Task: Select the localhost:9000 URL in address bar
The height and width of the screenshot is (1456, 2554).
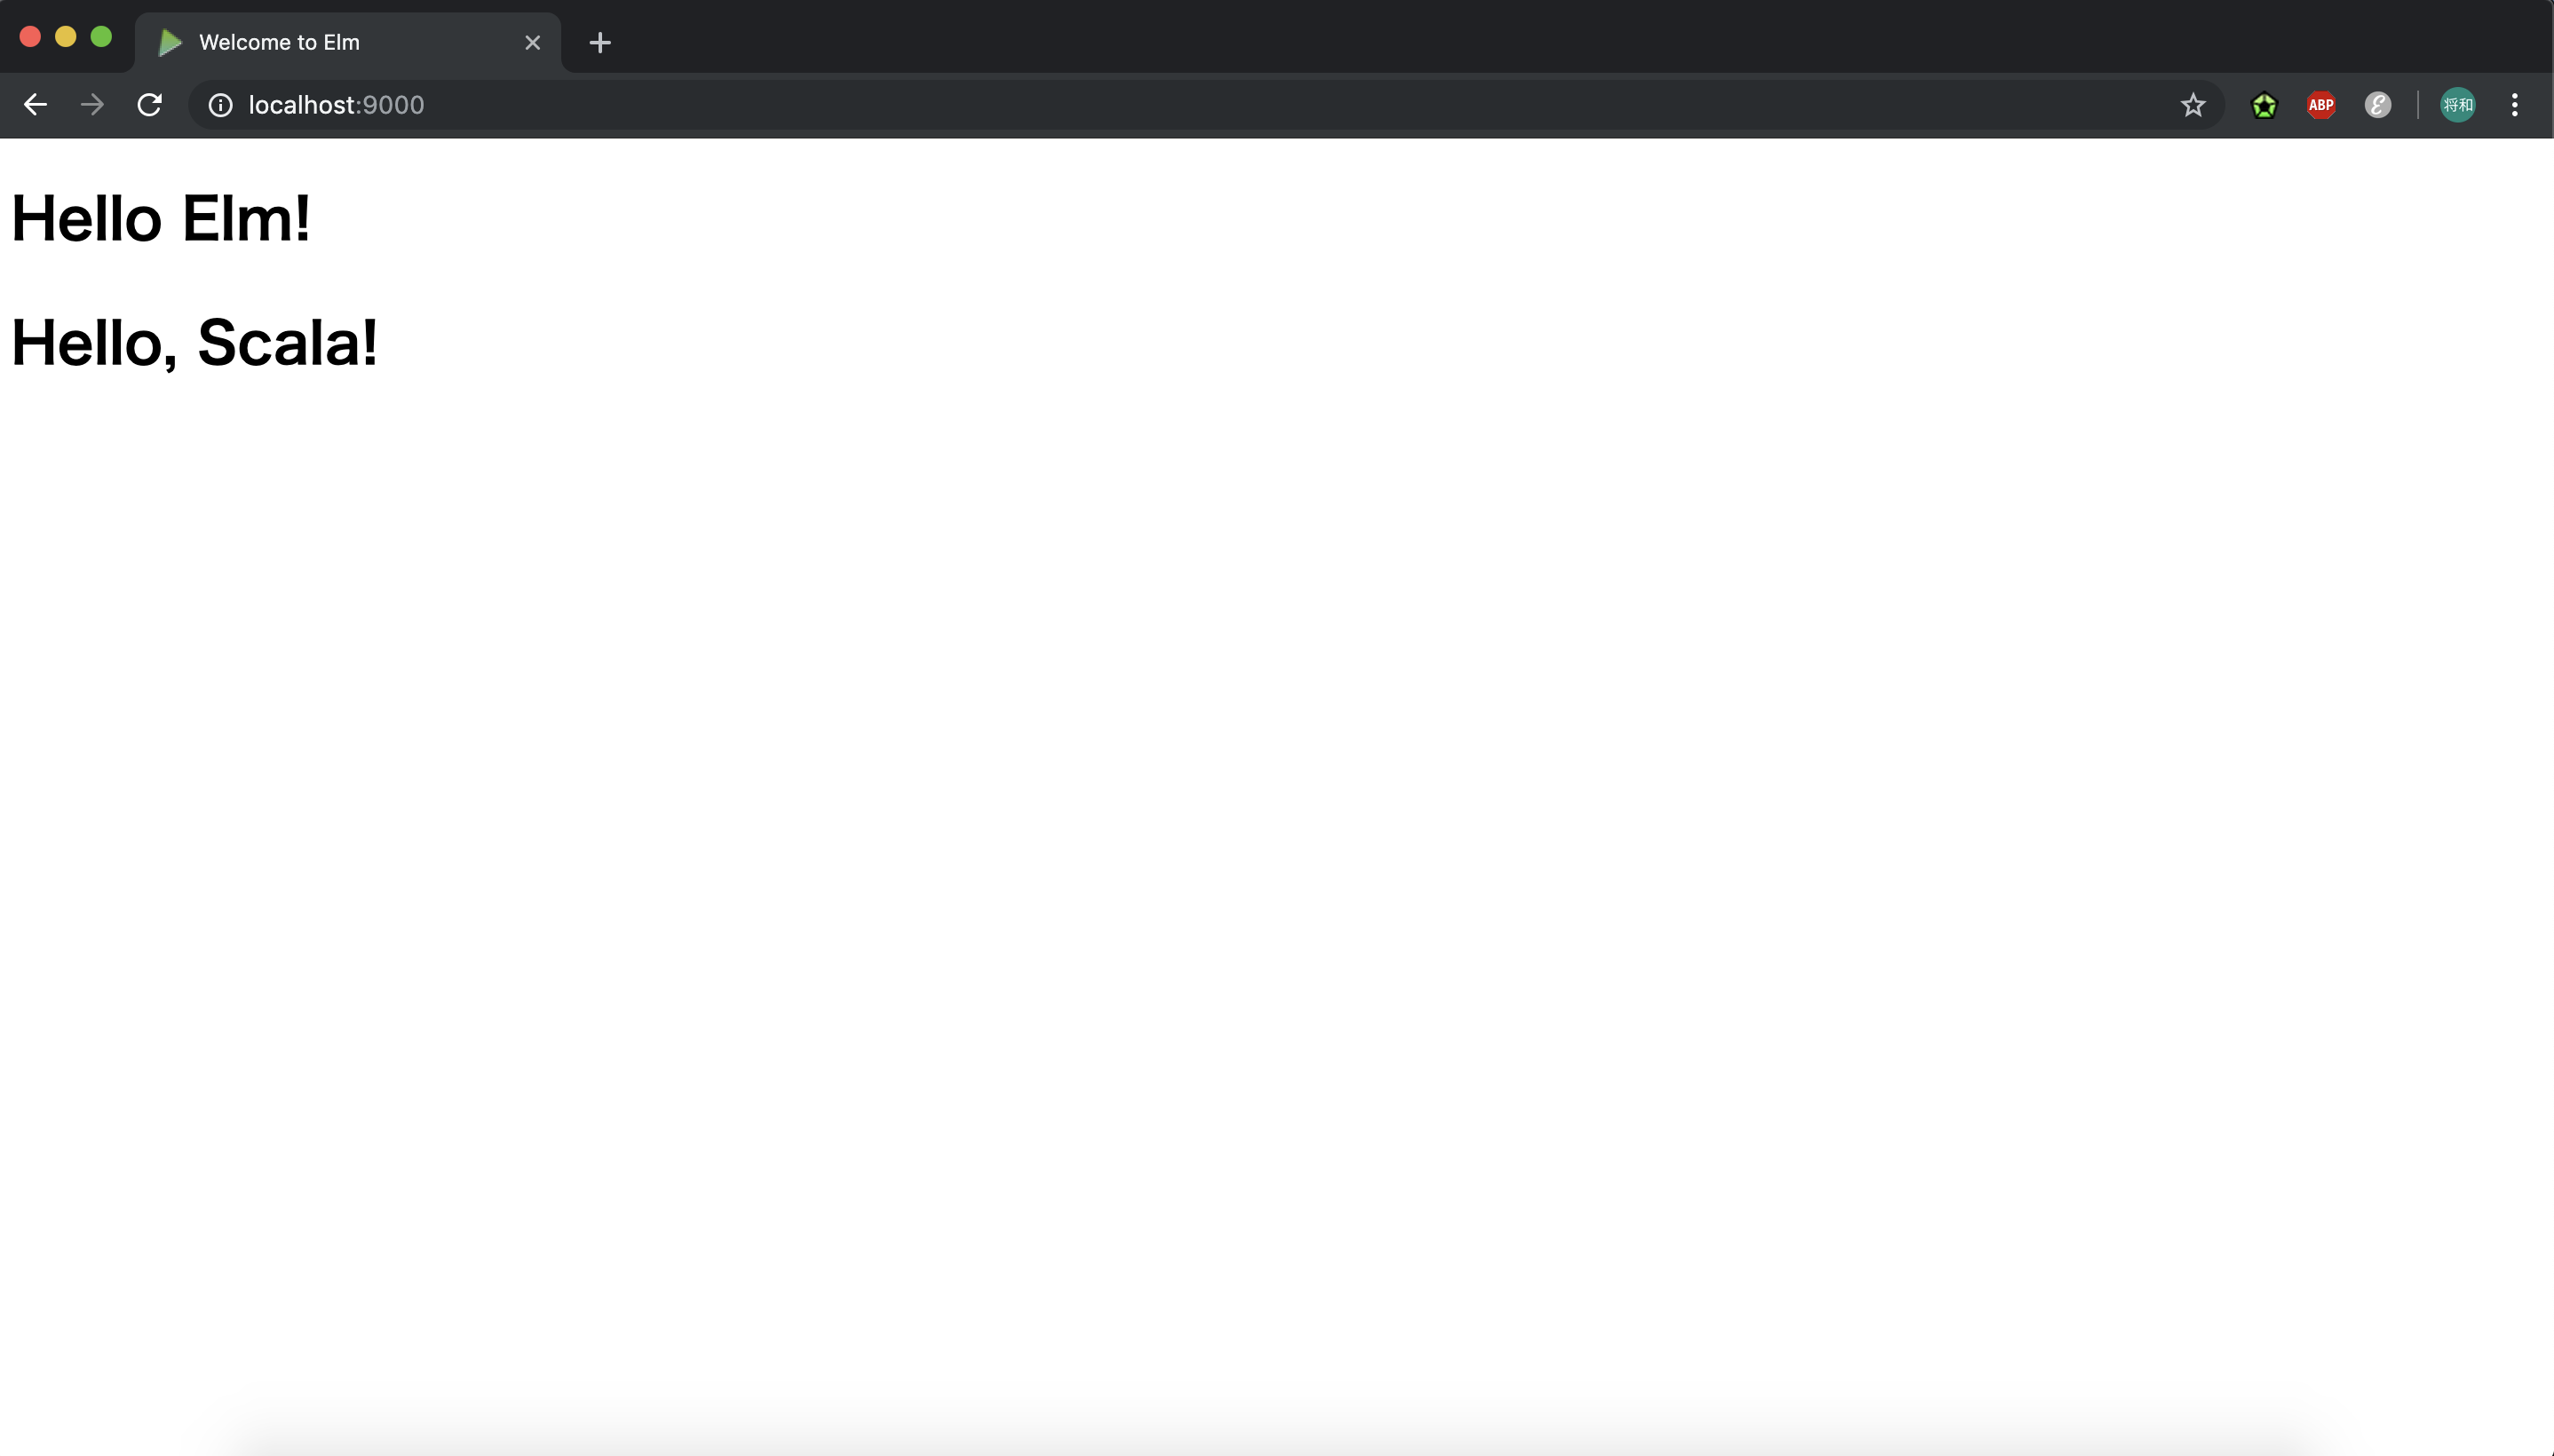Action: [335, 104]
